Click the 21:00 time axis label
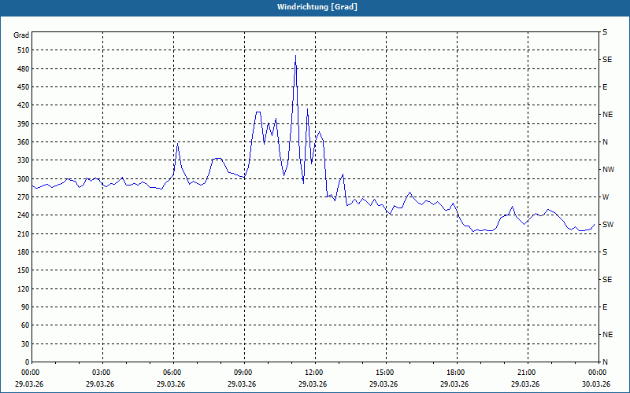 527,373
